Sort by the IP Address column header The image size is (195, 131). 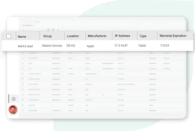tap(123, 36)
